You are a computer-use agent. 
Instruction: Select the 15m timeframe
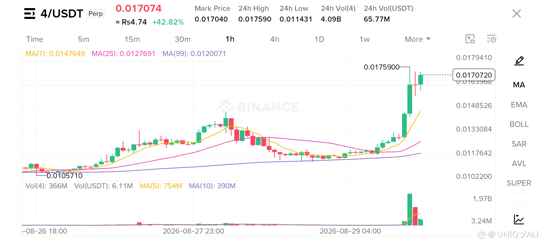click(x=132, y=39)
